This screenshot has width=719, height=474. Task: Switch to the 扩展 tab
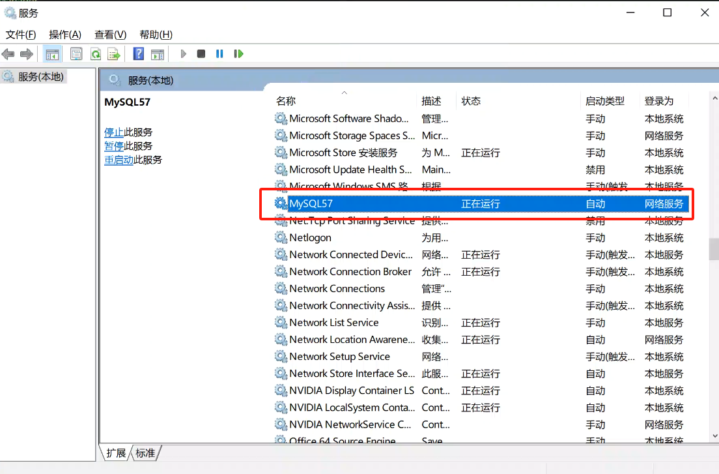tap(116, 453)
